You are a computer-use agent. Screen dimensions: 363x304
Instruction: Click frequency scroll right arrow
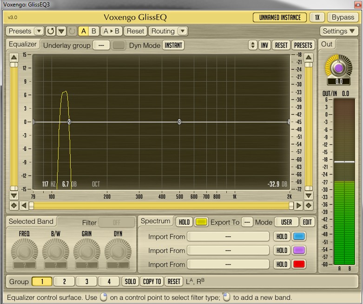(298, 206)
